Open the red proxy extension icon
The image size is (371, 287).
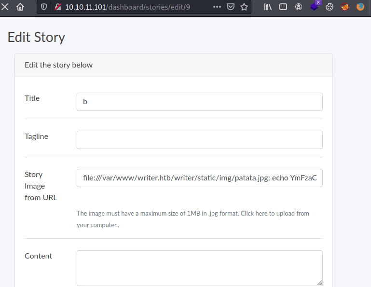pos(345,7)
